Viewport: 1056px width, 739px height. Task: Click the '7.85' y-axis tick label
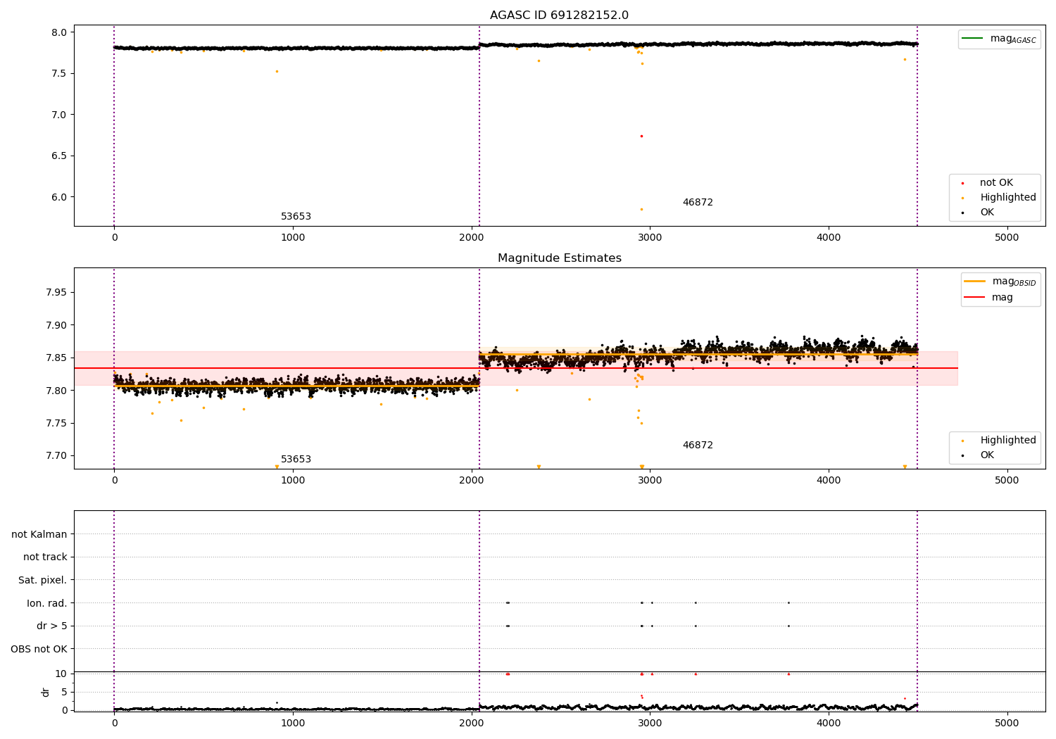coord(56,358)
